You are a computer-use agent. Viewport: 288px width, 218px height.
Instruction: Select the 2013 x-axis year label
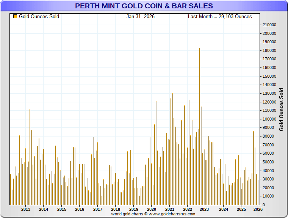(x=26, y=209)
